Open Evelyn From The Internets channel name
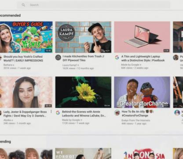The width and height of the screenshot is (183, 159). 136,120
